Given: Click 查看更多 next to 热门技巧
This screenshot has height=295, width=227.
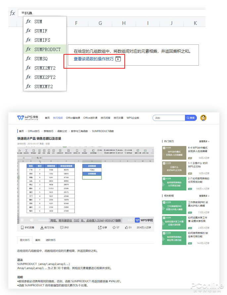Looking at the screenshot, I should 204,141.
